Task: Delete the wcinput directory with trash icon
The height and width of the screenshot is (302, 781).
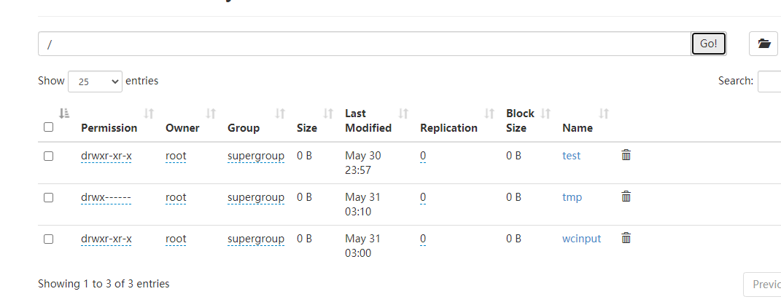Action: coord(626,238)
